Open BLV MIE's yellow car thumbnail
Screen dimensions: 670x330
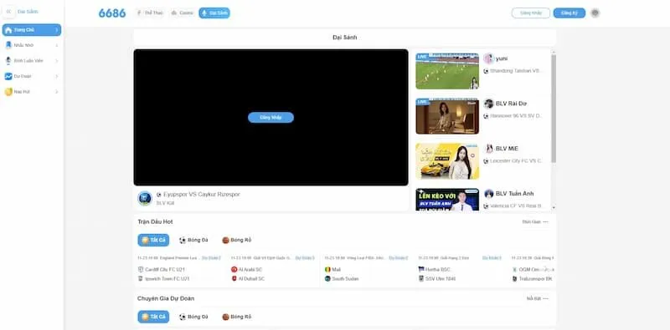(447, 161)
